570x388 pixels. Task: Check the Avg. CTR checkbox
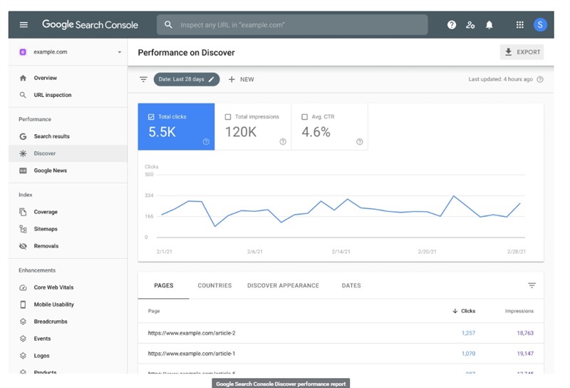pos(305,117)
